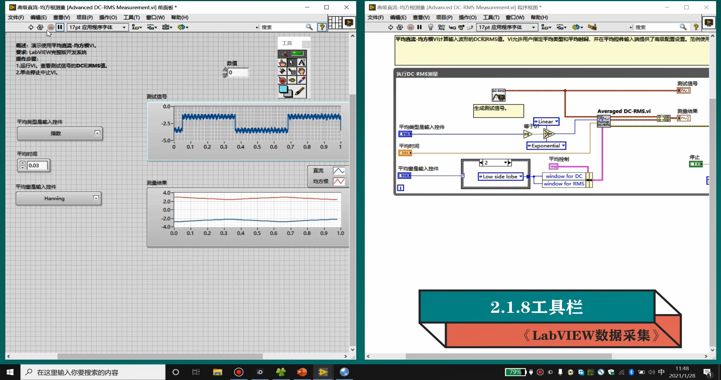
Task: Open 平均类型是输入控件 dropdown showing 指数
Action: [x=59, y=133]
